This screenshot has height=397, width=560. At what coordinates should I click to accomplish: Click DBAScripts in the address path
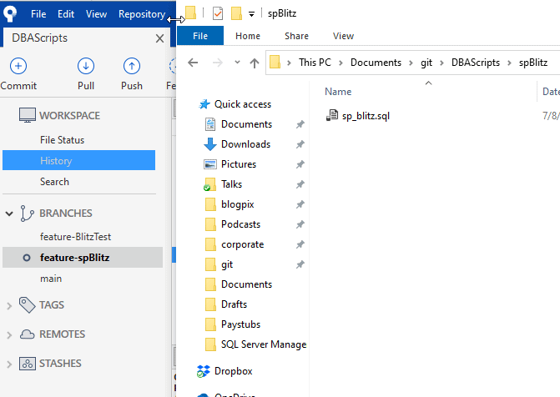(476, 63)
